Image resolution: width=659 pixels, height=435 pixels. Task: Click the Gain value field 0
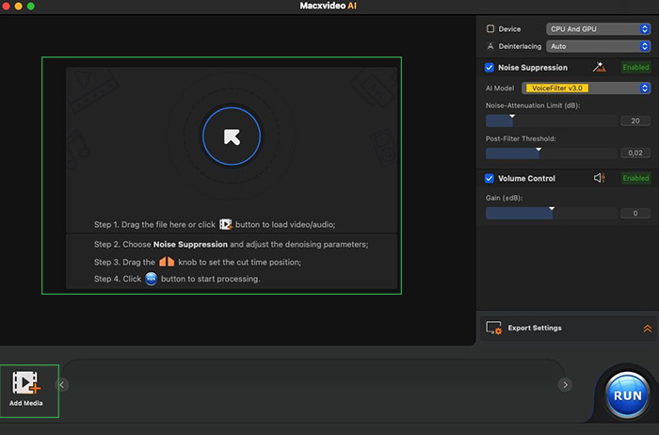[x=635, y=214]
